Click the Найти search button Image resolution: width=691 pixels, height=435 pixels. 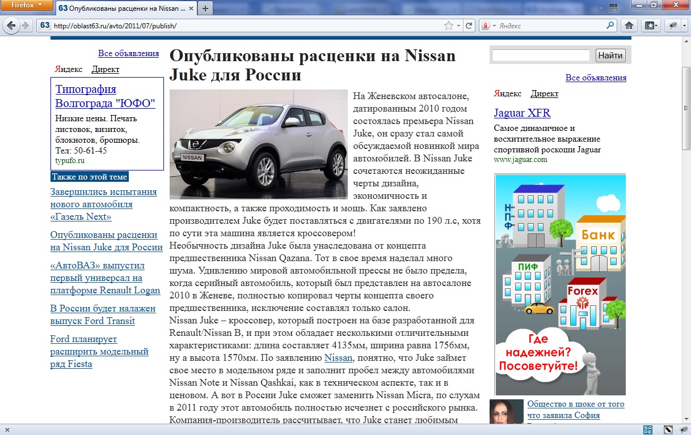pos(610,55)
